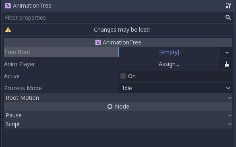Click the Node class circle icon
The width and height of the screenshot is (236, 147).
110,107
